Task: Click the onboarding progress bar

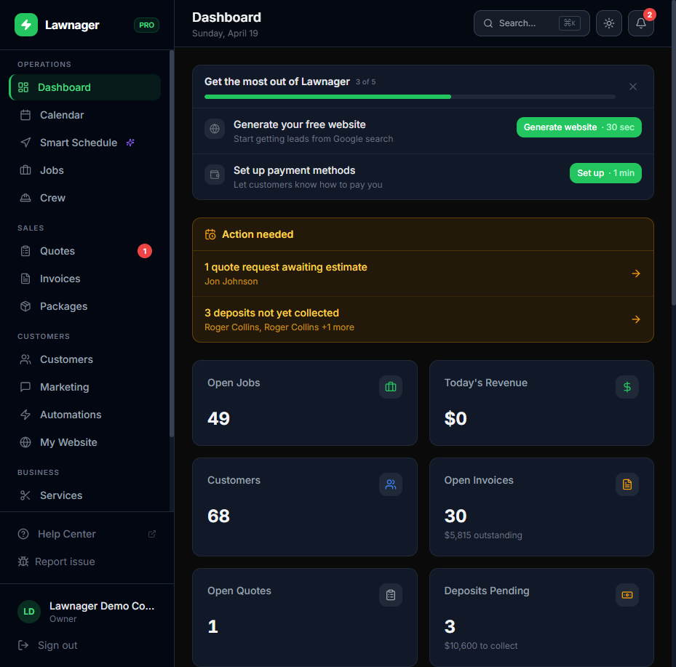Action: click(410, 97)
